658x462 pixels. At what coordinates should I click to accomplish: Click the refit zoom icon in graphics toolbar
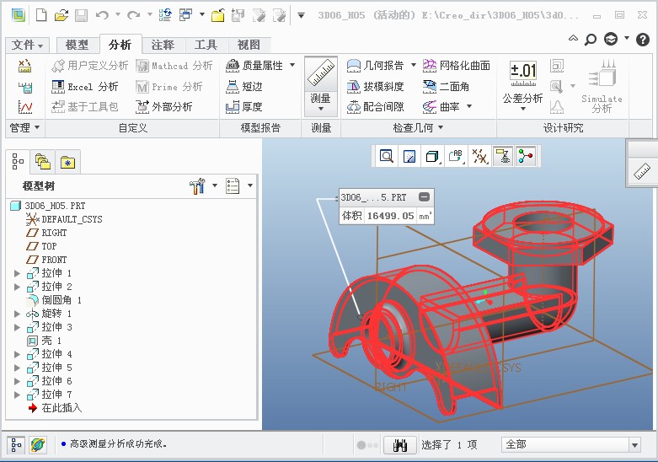[x=386, y=156]
